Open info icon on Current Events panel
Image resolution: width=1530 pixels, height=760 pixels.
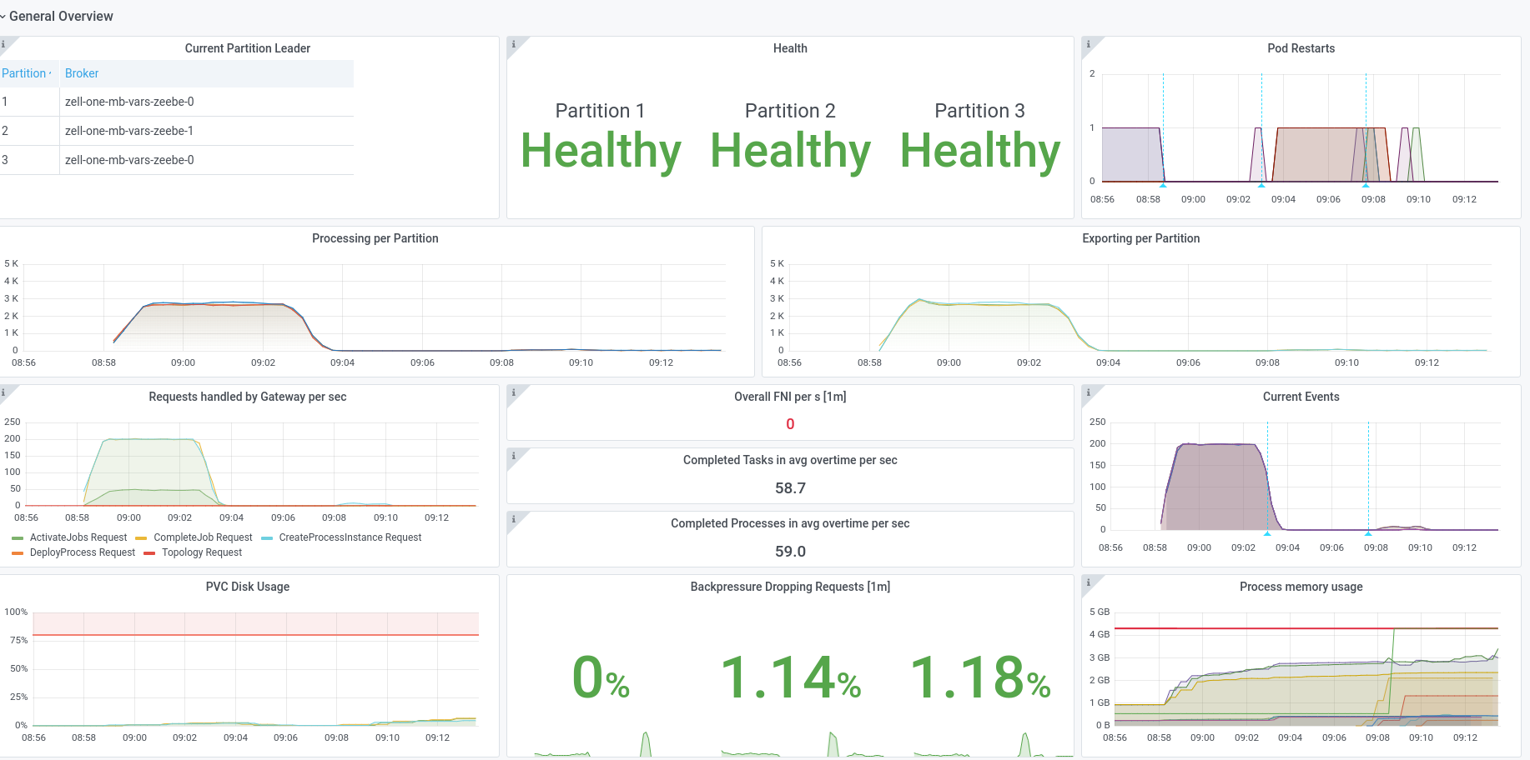(1089, 392)
